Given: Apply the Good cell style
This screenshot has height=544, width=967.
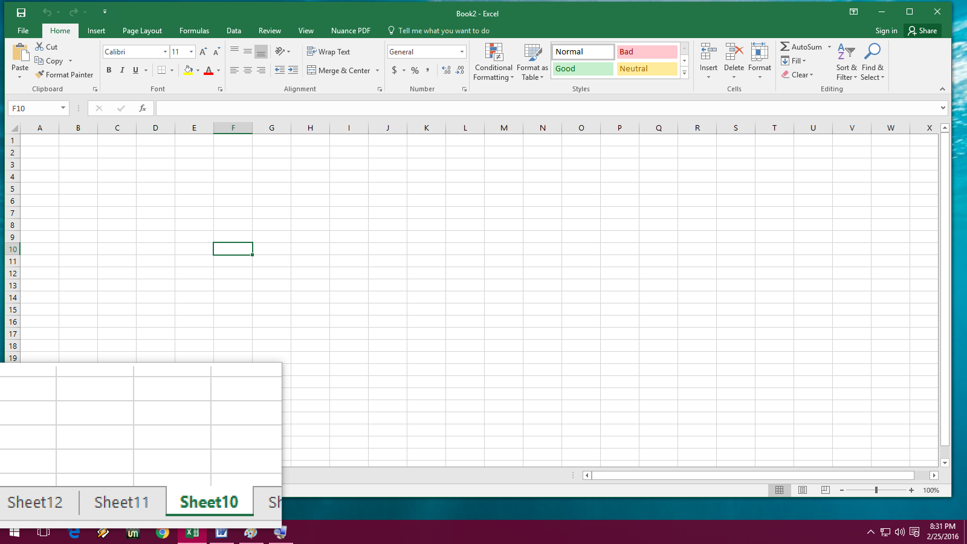Looking at the screenshot, I should coord(581,68).
